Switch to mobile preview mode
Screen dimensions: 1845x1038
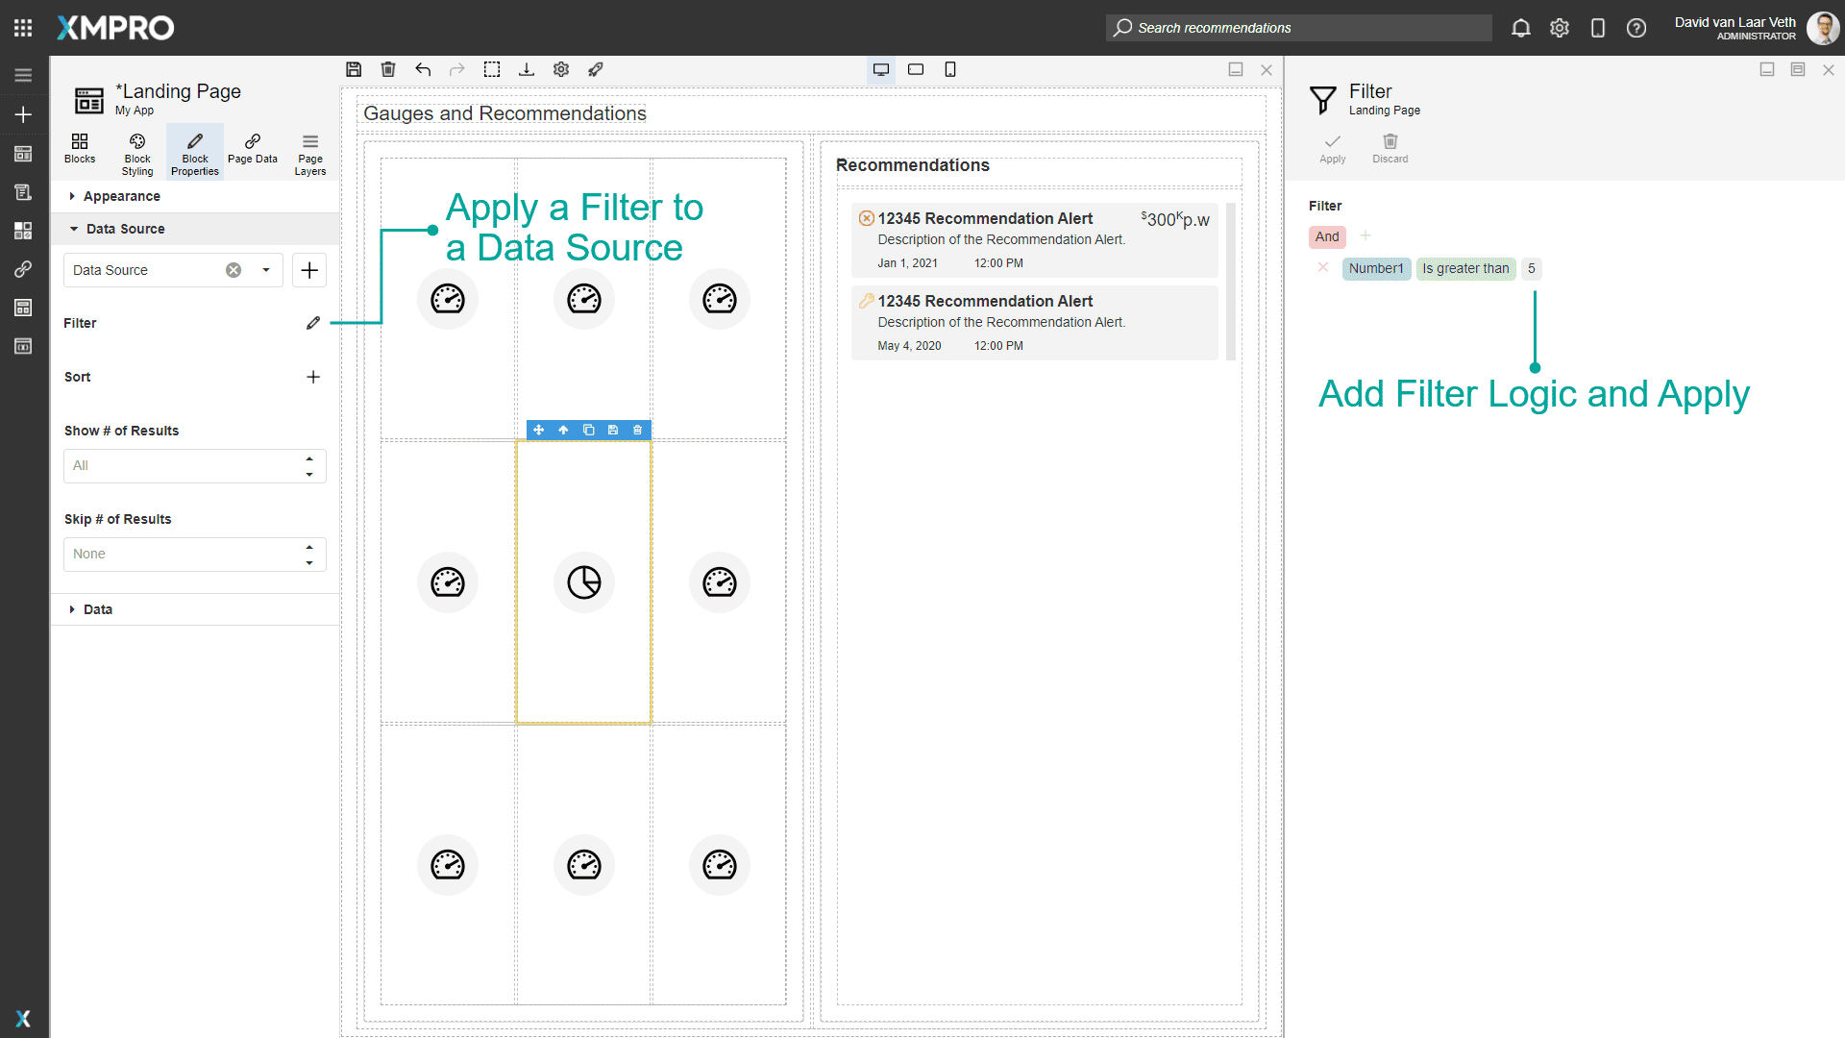[x=950, y=69]
